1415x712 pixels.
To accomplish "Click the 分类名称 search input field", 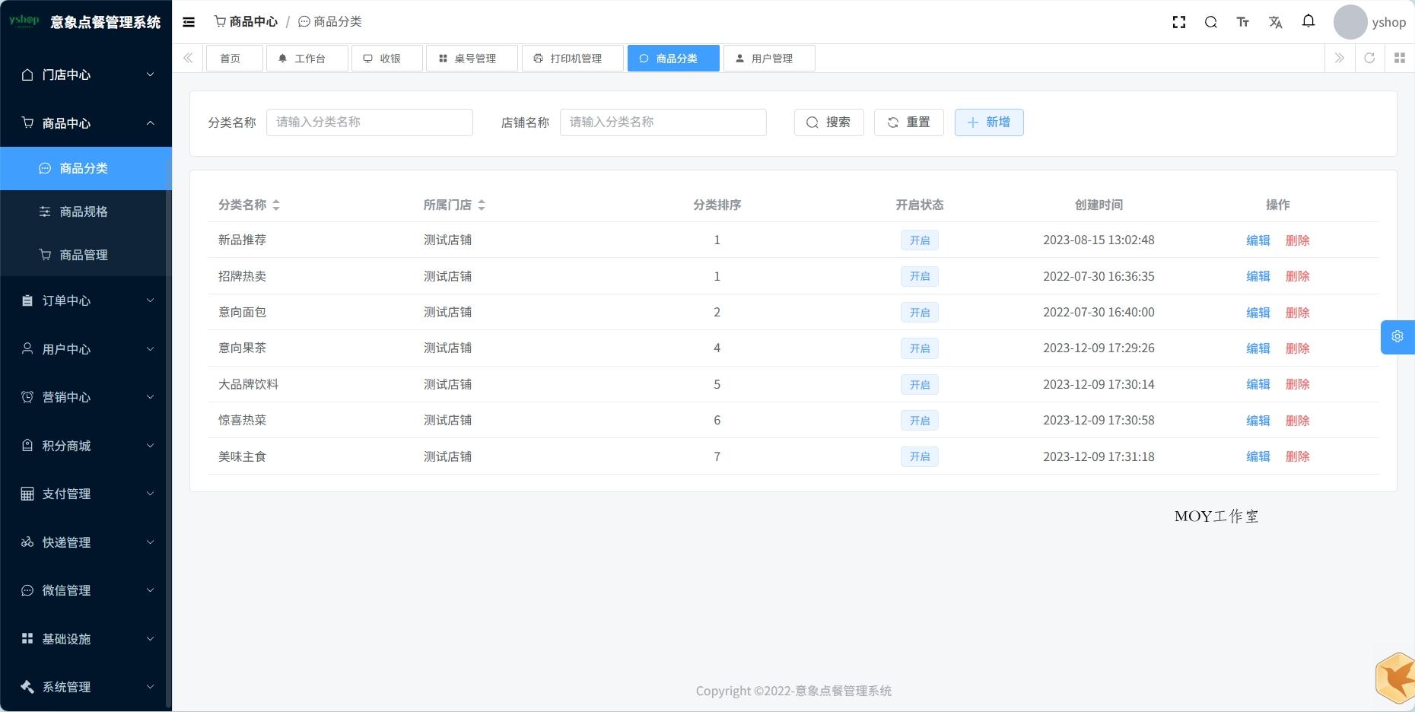I will [370, 122].
